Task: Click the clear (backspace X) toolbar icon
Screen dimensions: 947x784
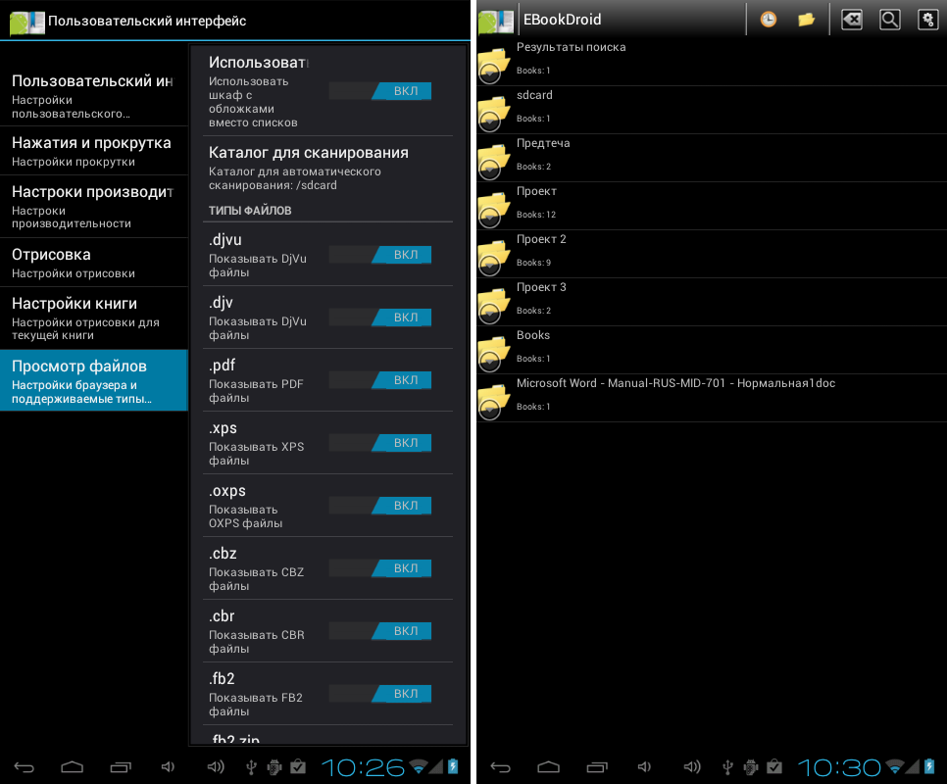Action: pyautogui.click(x=852, y=20)
